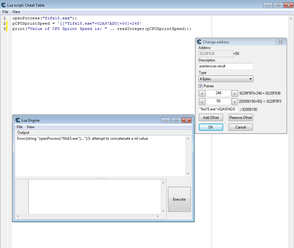Increase the 50 offset with right arrow
294x248 pixels.
coord(235,101)
